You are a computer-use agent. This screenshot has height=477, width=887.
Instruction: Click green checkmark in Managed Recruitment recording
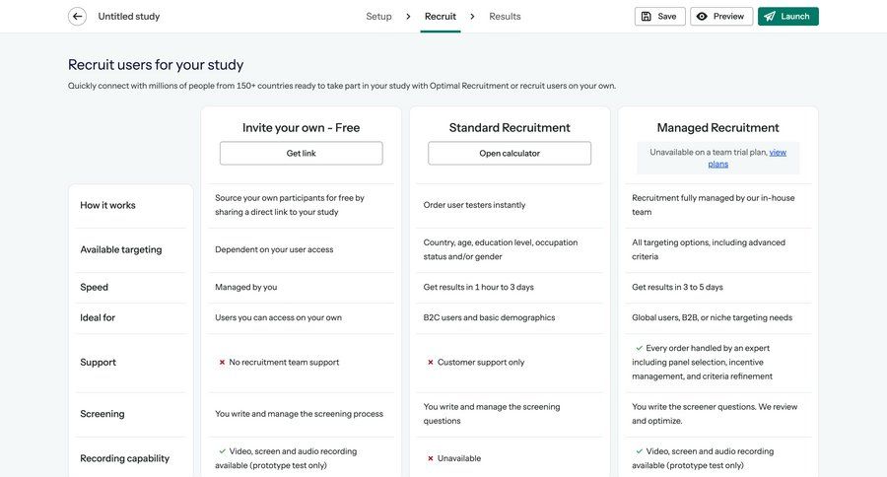pos(640,451)
